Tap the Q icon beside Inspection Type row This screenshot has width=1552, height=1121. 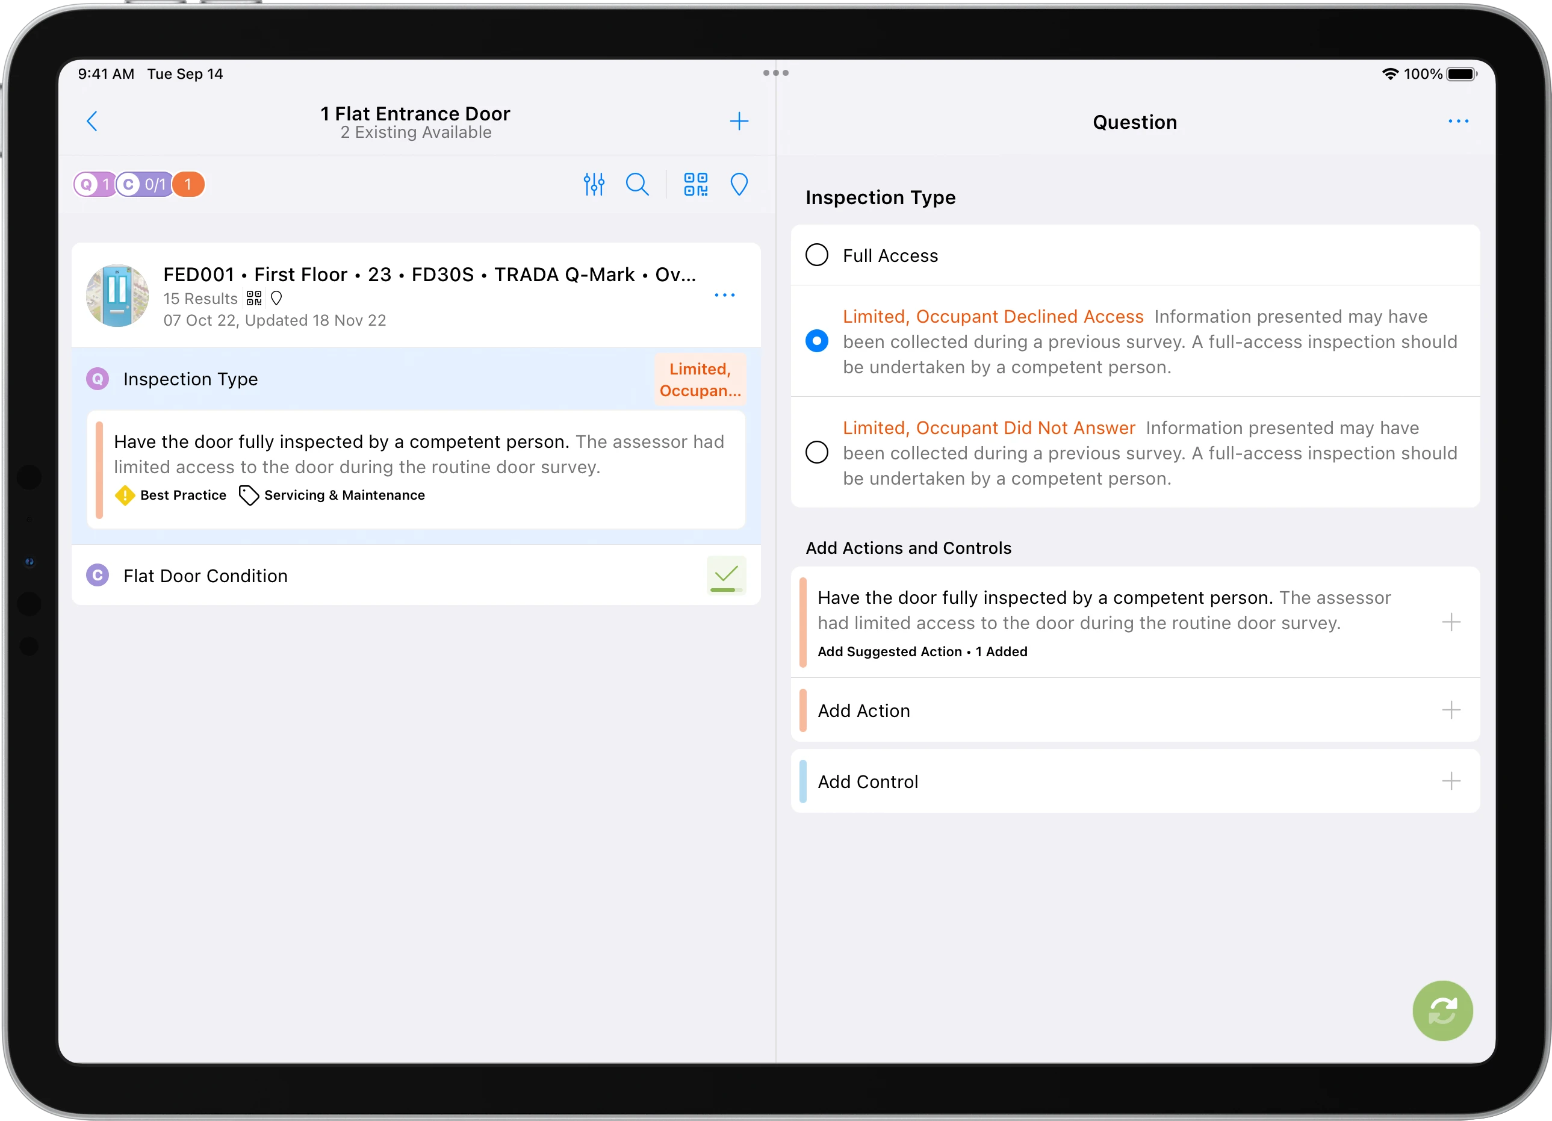coord(98,379)
